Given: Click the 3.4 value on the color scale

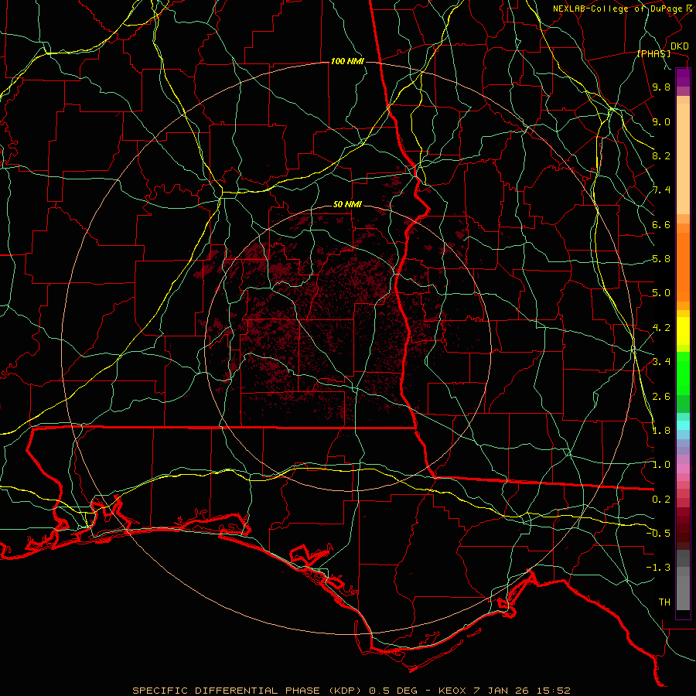Looking at the screenshot, I should [661, 362].
